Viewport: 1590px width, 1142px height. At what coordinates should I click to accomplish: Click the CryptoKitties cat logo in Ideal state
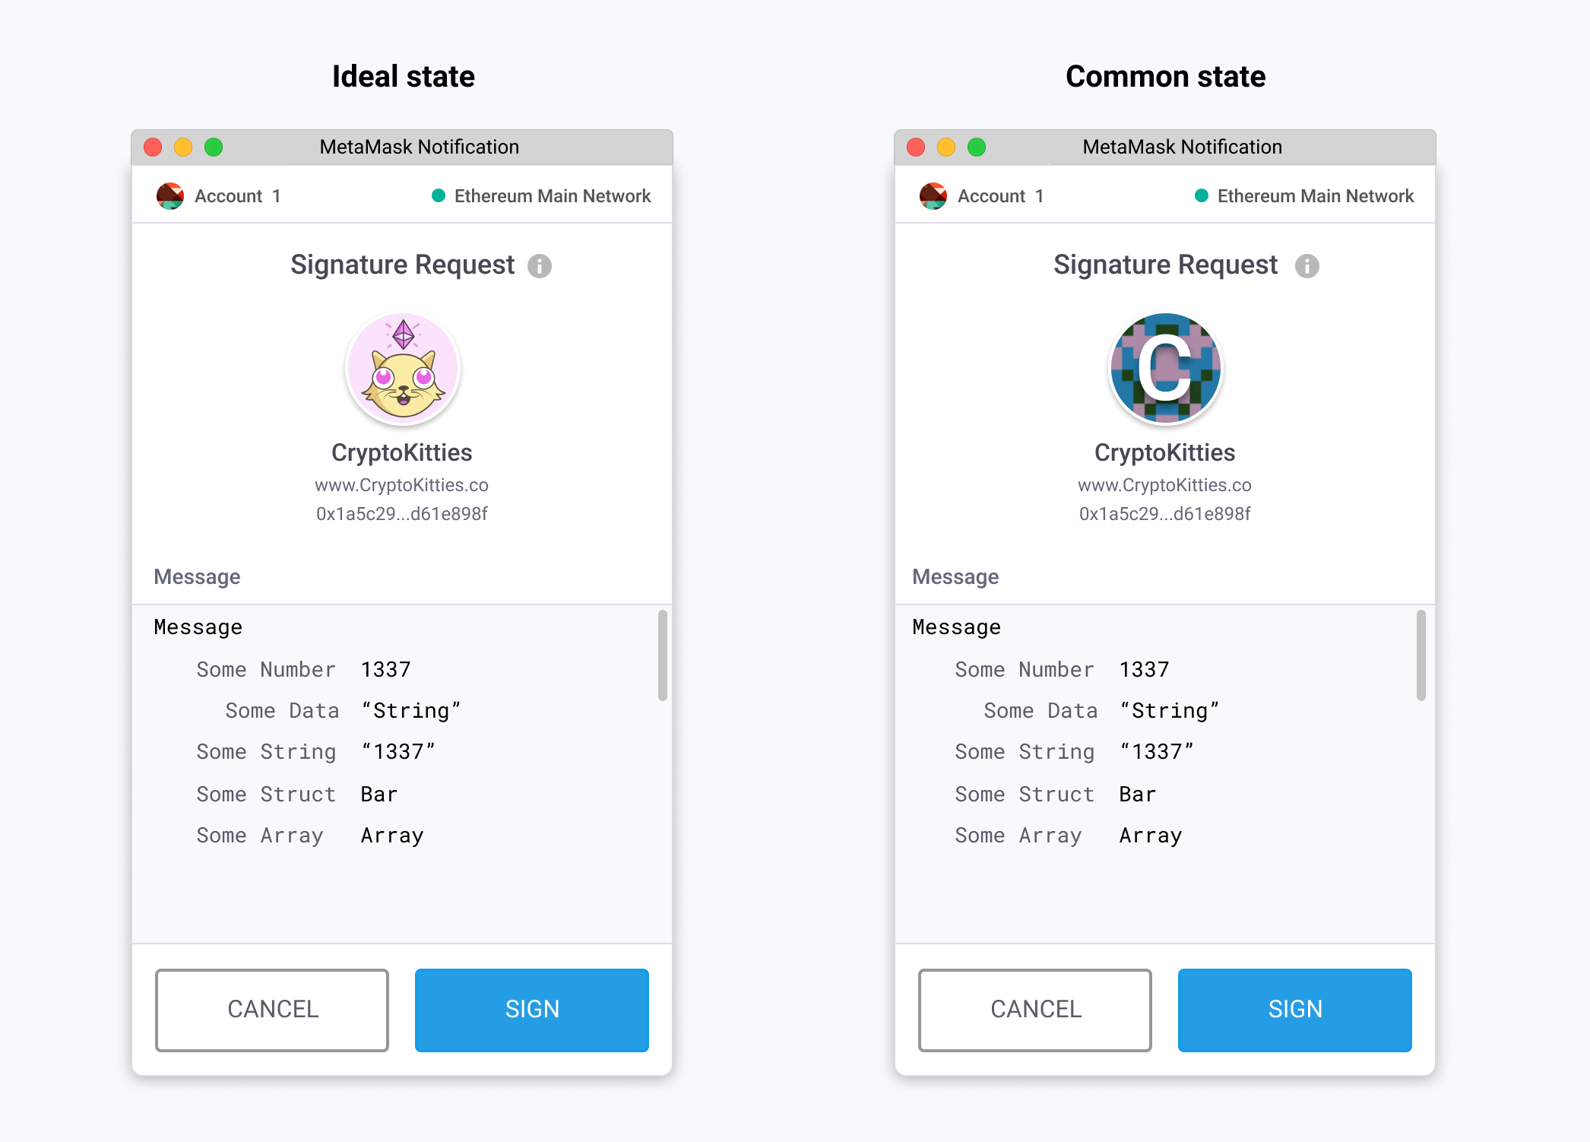[x=403, y=368]
